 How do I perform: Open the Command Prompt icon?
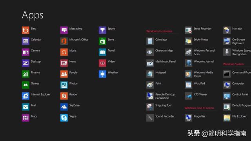pos(227,74)
